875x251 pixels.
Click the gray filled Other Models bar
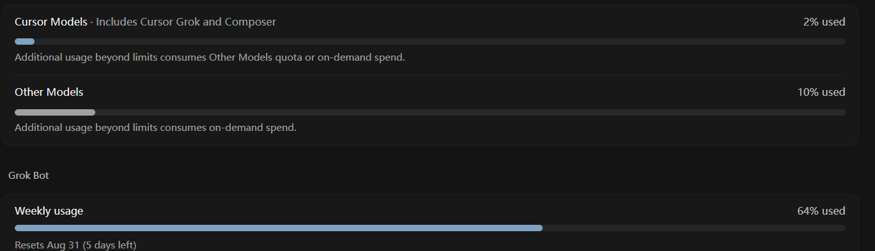point(55,112)
